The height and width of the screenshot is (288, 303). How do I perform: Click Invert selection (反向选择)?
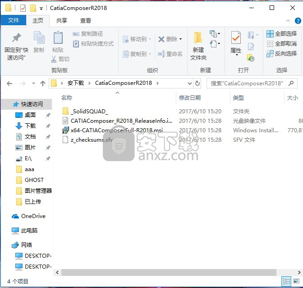click(281, 54)
